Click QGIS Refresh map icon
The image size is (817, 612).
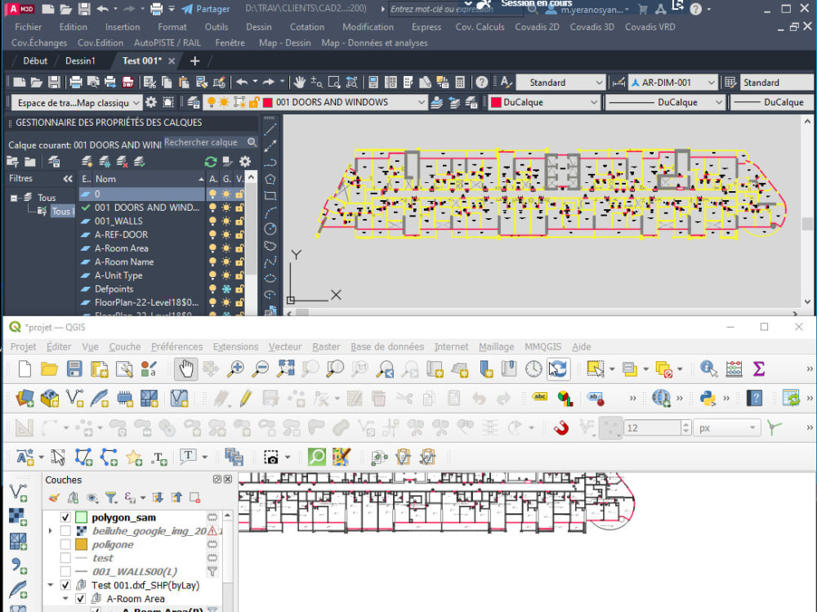pos(558,369)
